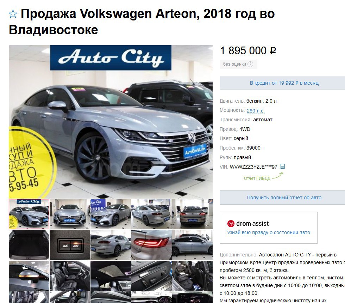Open the side mirror thumbnail
Screen dimensions: 345x303
click(x=29, y=275)
